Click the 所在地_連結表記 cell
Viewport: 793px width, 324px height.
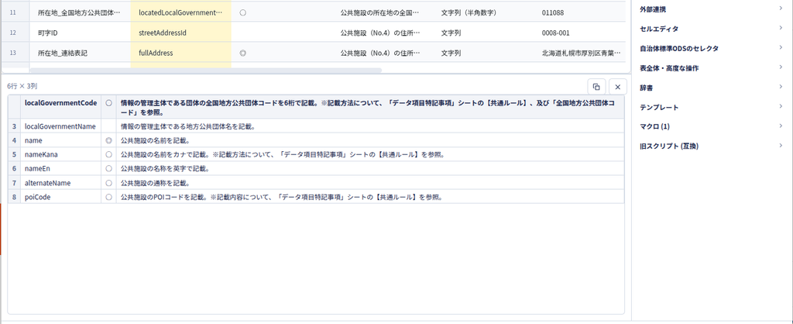coord(80,53)
